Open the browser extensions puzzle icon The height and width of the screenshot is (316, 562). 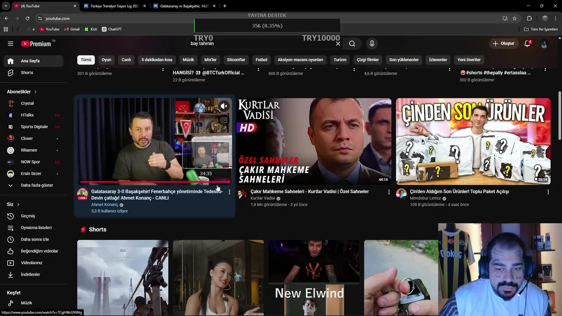click(529, 18)
